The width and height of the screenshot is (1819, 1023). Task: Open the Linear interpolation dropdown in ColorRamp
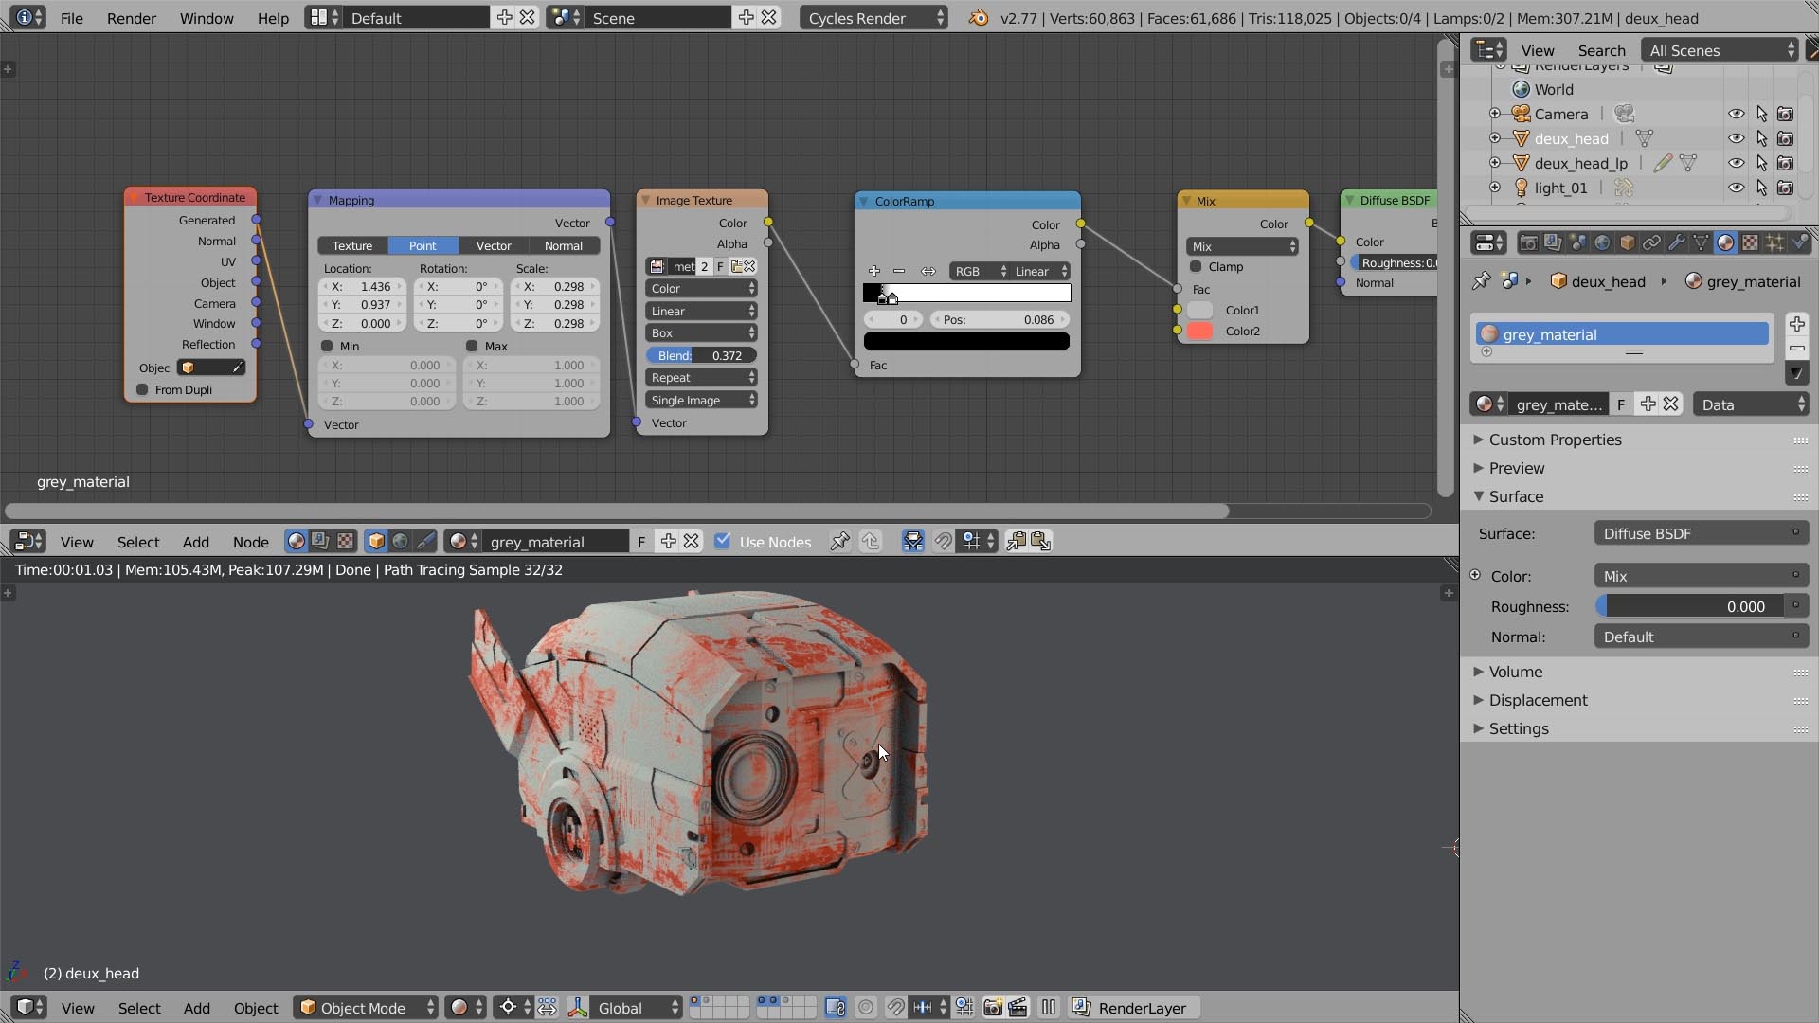tap(1037, 271)
